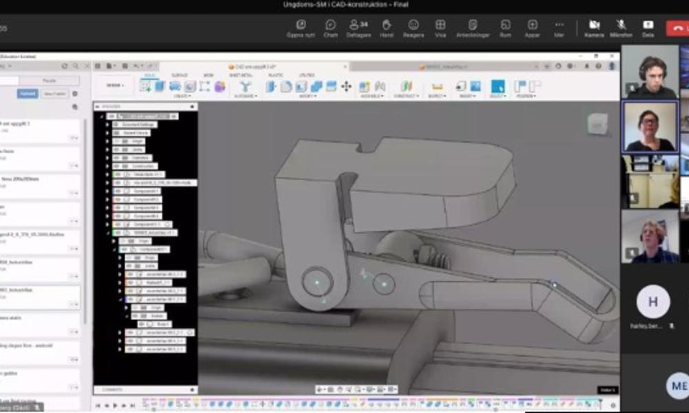689x413 pixels.
Task: Open the Mer more options menu
Action: tap(559, 28)
